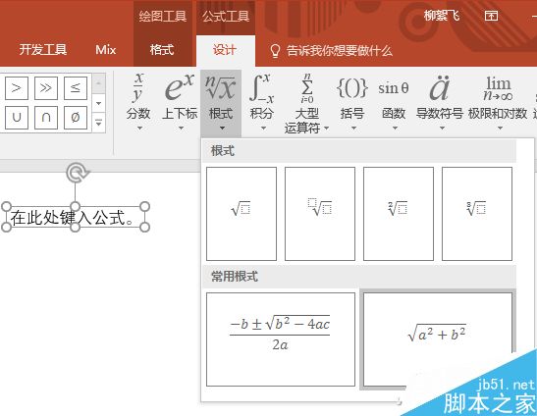Image resolution: width=537 pixels, height=416 pixels.
Task: Open the 导数符号 accent gallery
Action: pos(440,102)
